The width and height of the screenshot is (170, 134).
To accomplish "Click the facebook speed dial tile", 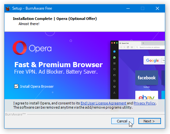I will click(x=146, y=78).
